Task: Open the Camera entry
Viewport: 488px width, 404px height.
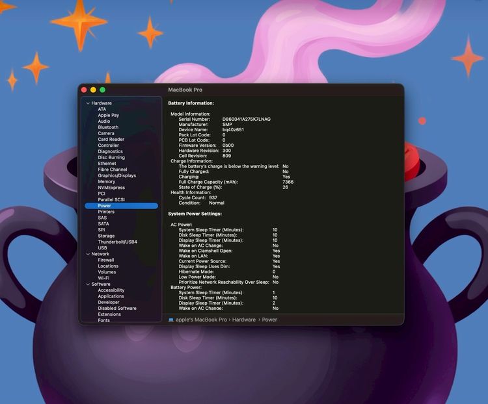Action: click(106, 133)
